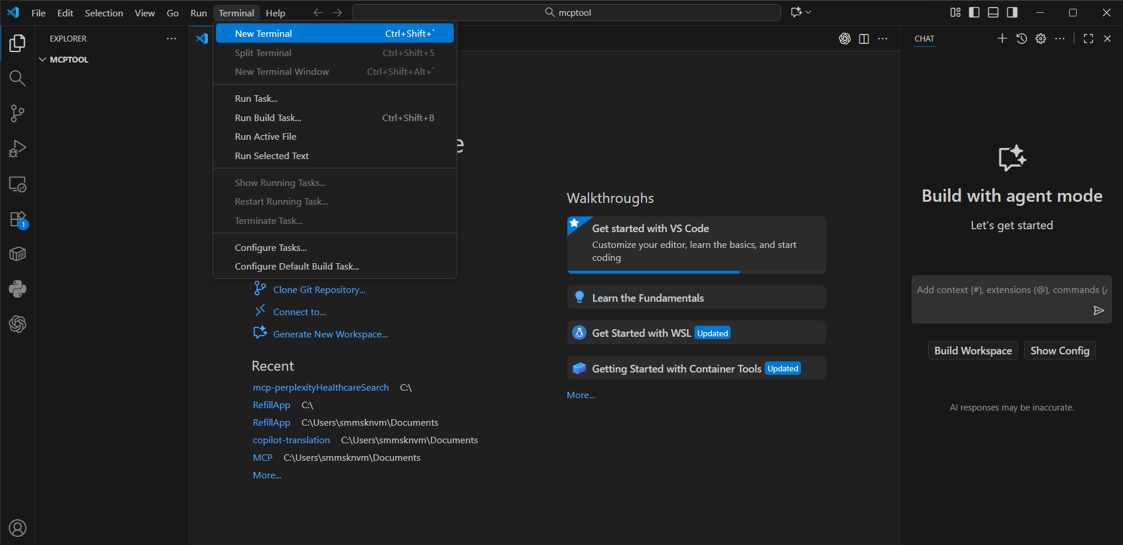The image size is (1123, 545).
Task: Open Run and Debug view
Action: click(18, 149)
